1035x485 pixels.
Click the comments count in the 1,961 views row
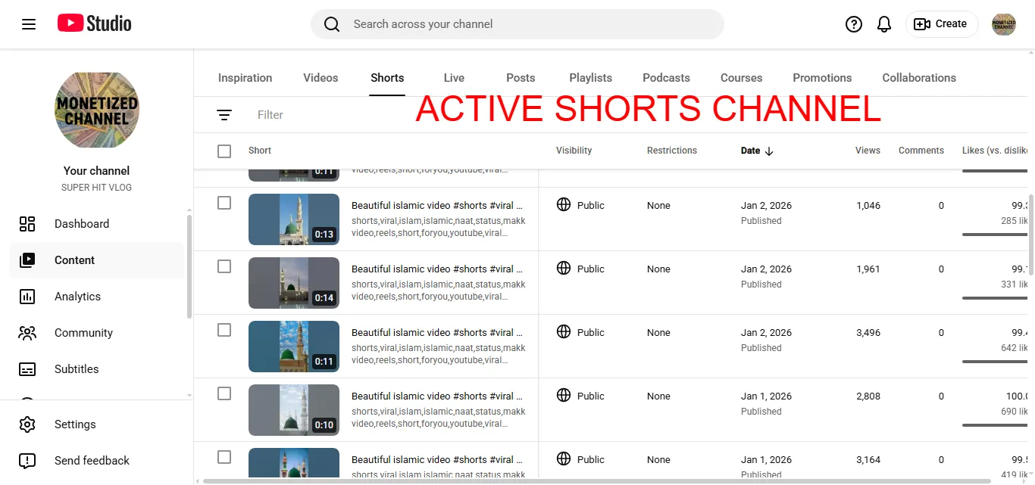point(941,269)
